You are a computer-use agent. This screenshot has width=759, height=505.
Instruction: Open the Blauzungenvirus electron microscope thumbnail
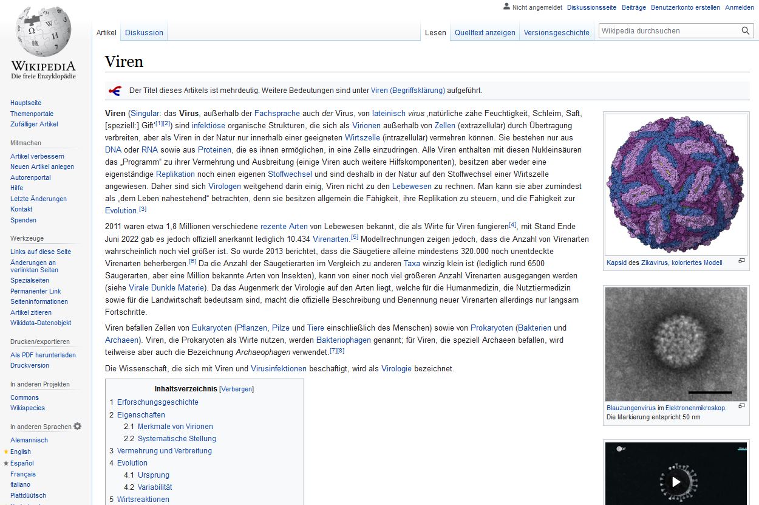[x=676, y=343]
